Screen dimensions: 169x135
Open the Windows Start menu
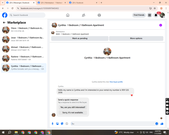tap(3, 132)
